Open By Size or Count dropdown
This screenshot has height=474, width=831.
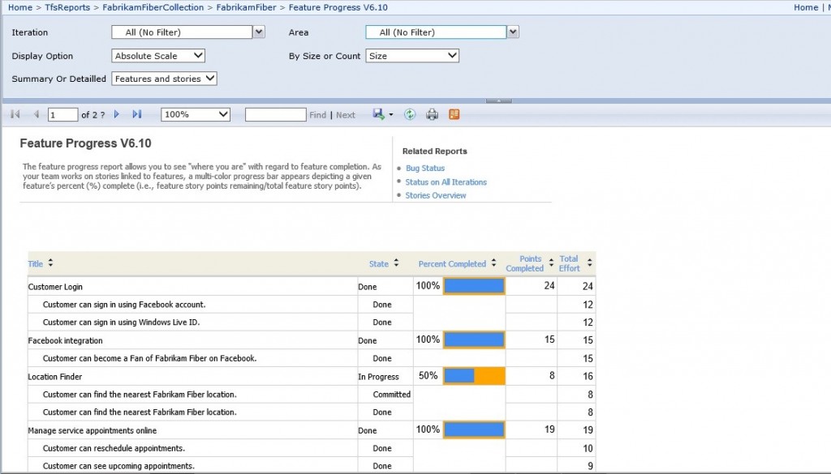(x=412, y=56)
